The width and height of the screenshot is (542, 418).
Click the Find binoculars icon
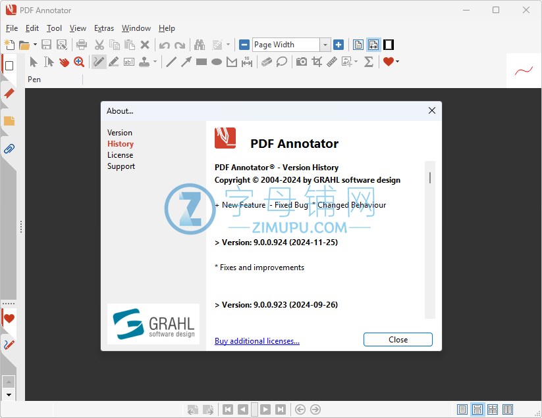point(200,45)
